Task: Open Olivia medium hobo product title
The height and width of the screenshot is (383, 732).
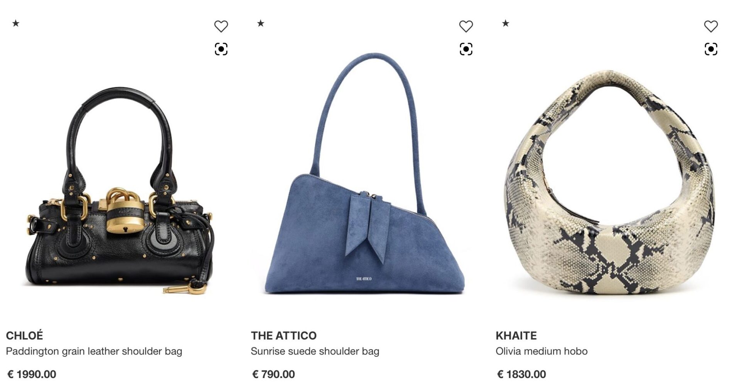Action: point(541,351)
